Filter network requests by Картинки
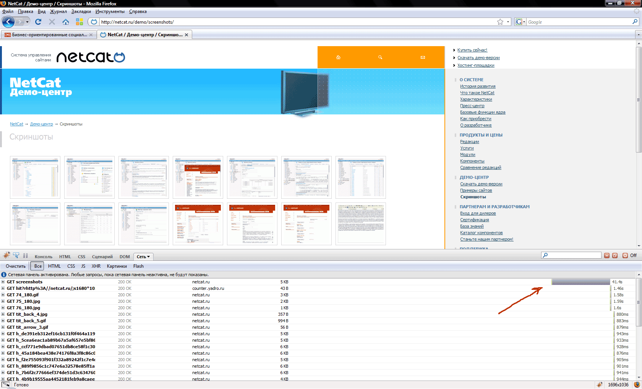 tap(117, 266)
